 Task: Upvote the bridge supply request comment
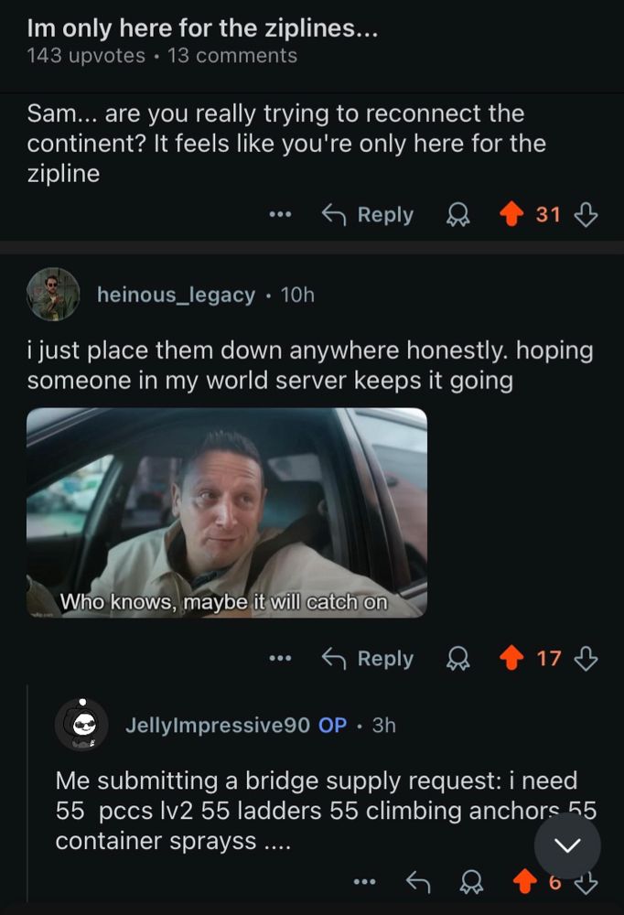click(526, 881)
